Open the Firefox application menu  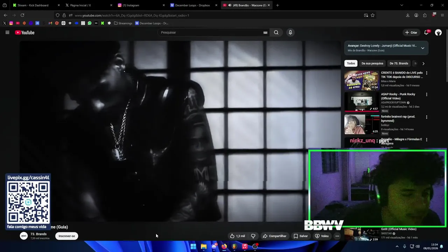tap(442, 15)
